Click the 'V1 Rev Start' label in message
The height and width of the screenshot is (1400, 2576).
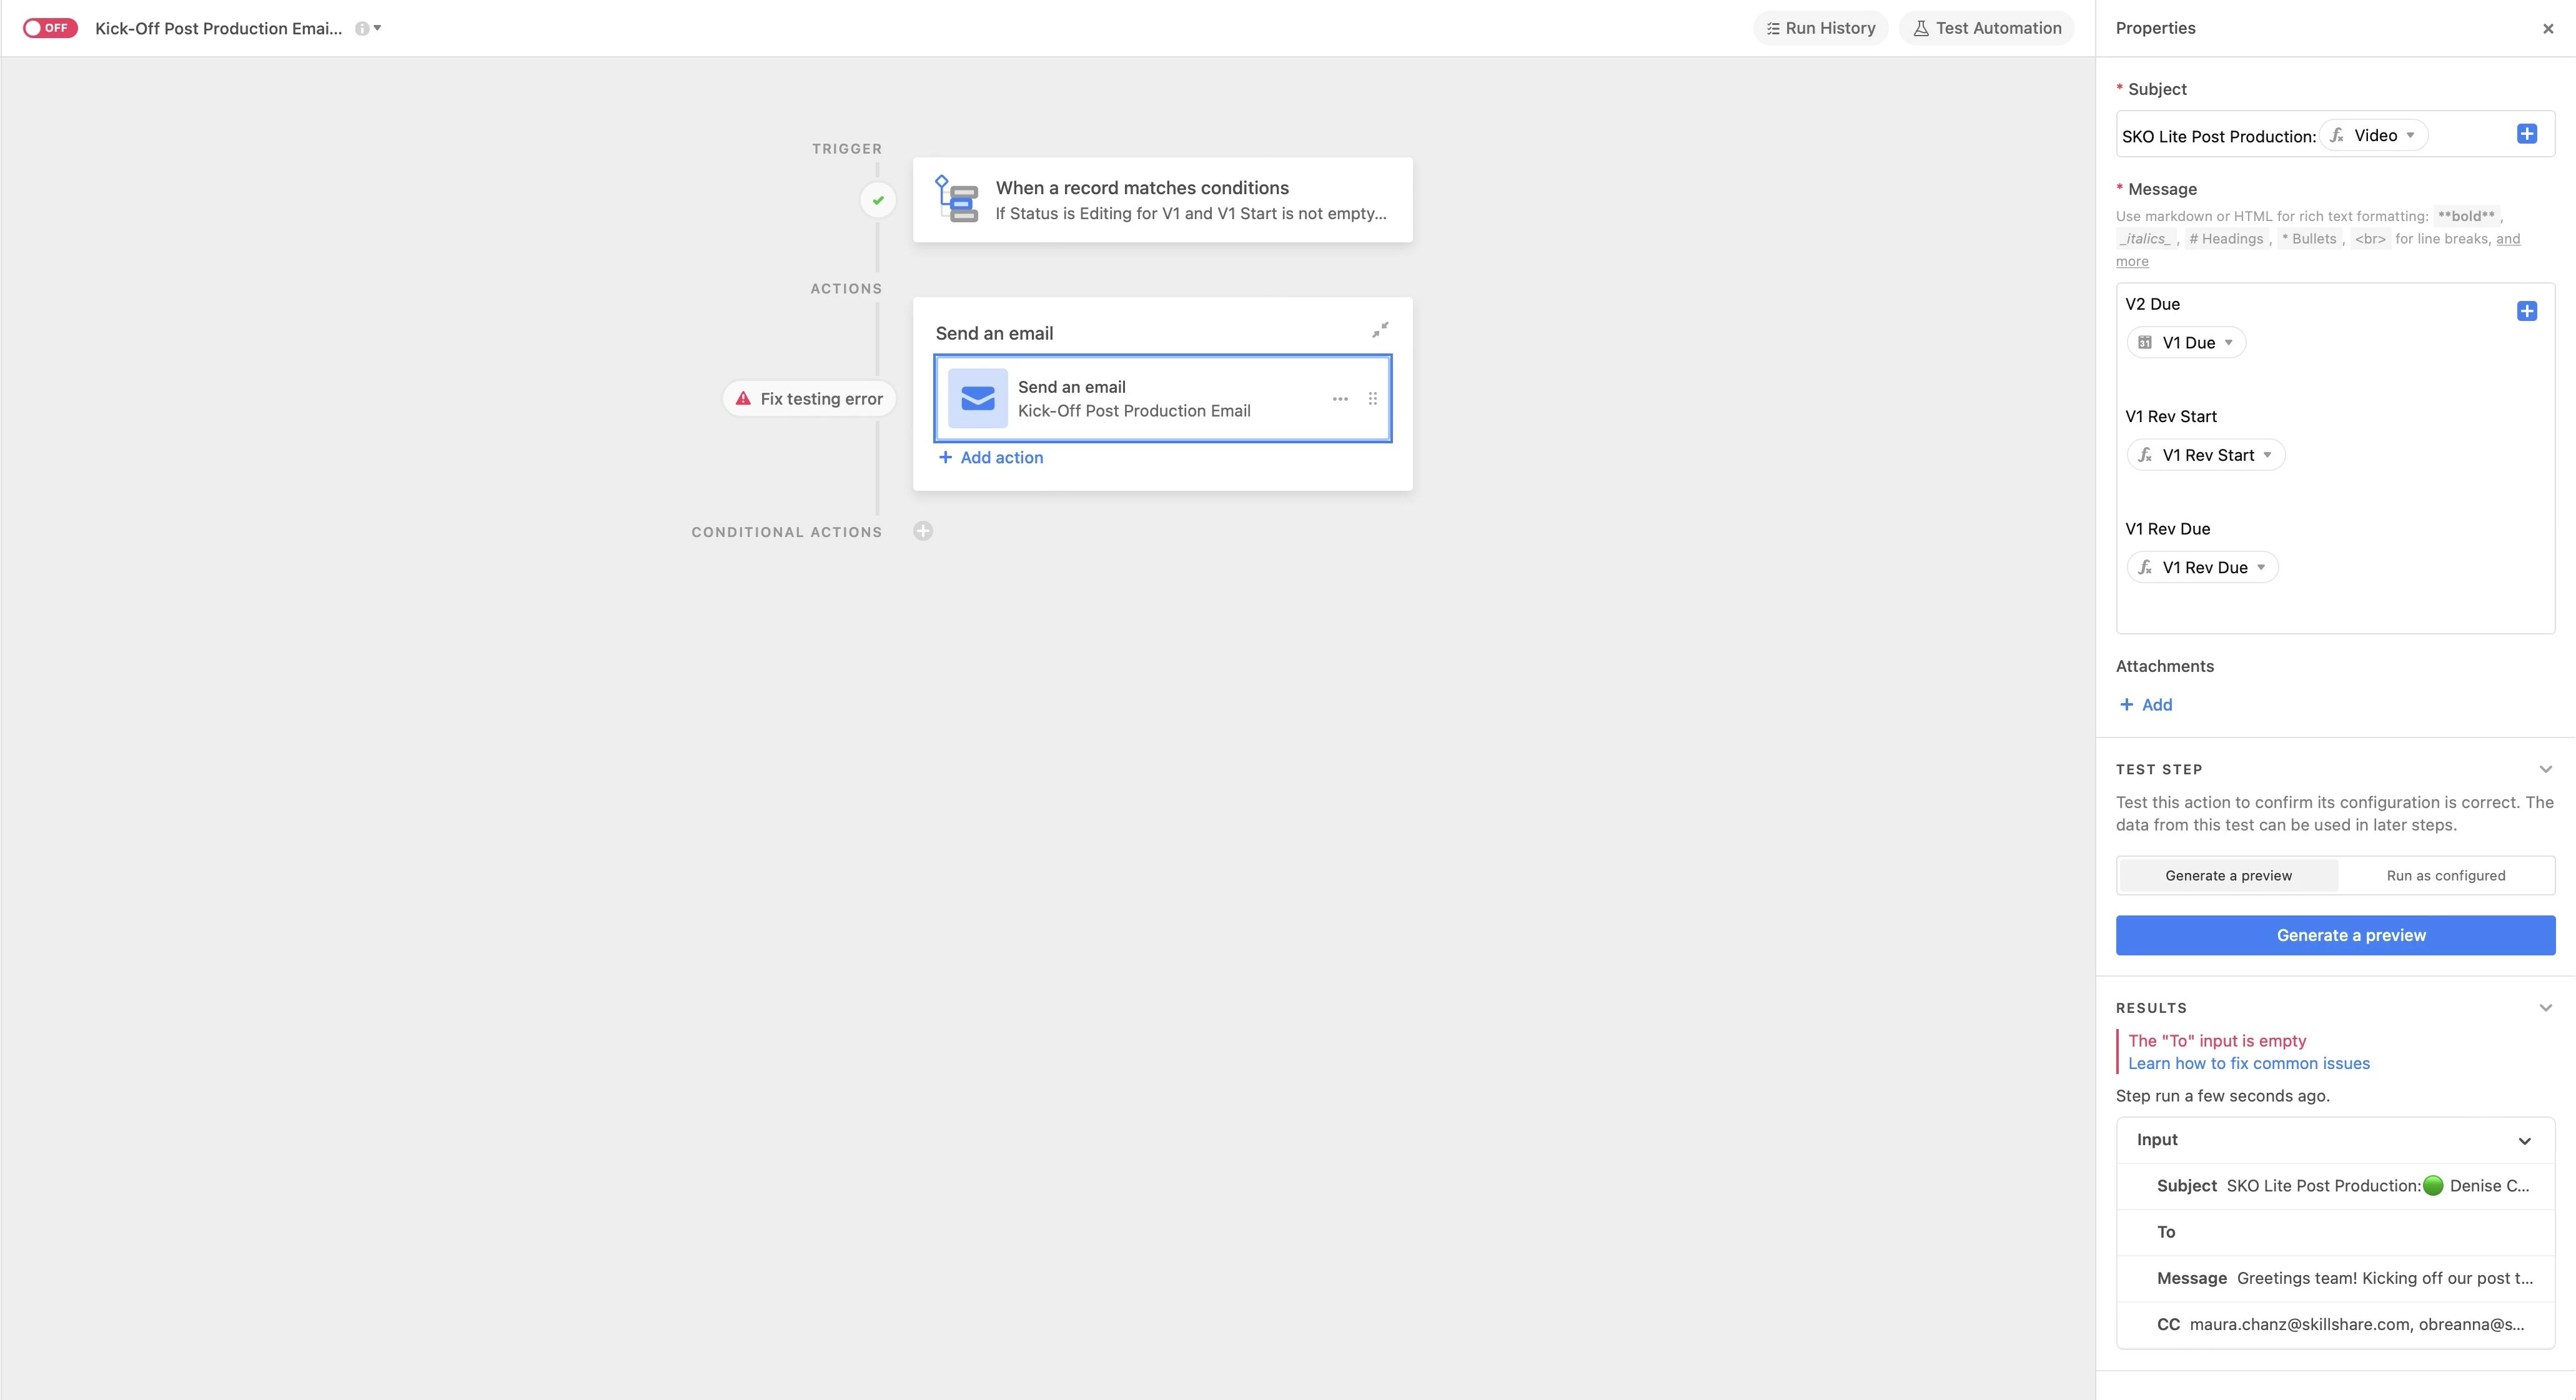pyautogui.click(x=2170, y=416)
